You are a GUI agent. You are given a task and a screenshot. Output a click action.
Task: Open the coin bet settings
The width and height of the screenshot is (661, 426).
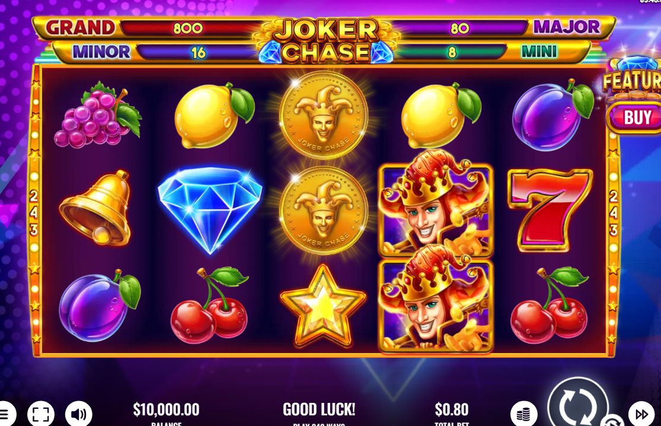tap(523, 415)
